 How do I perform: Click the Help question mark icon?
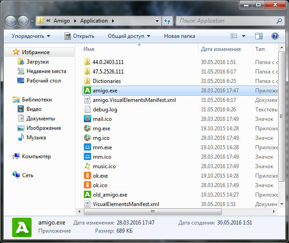click(x=275, y=36)
